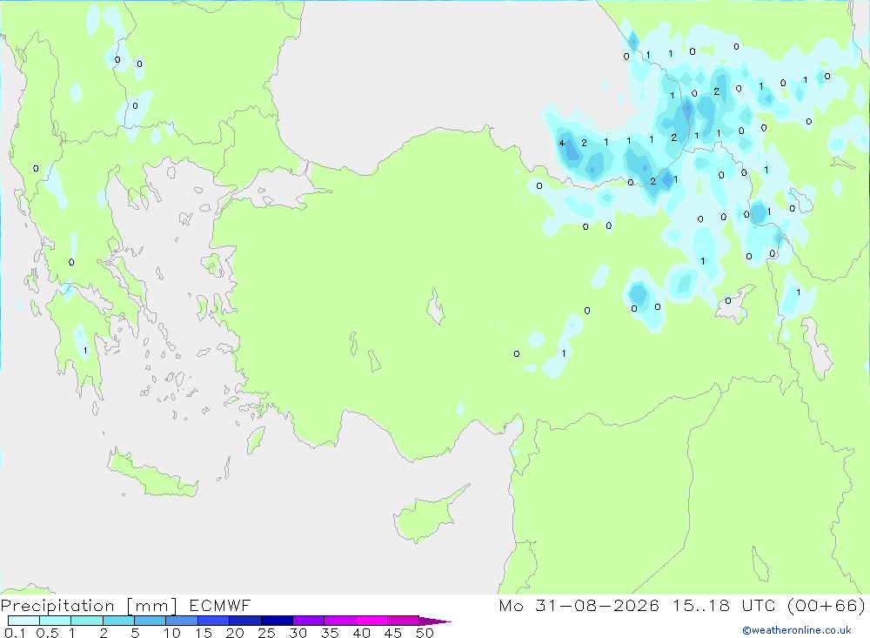Click the large lake in central Turkey
The height and width of the screenshot is (638, 870).
(x=436, y=307)
